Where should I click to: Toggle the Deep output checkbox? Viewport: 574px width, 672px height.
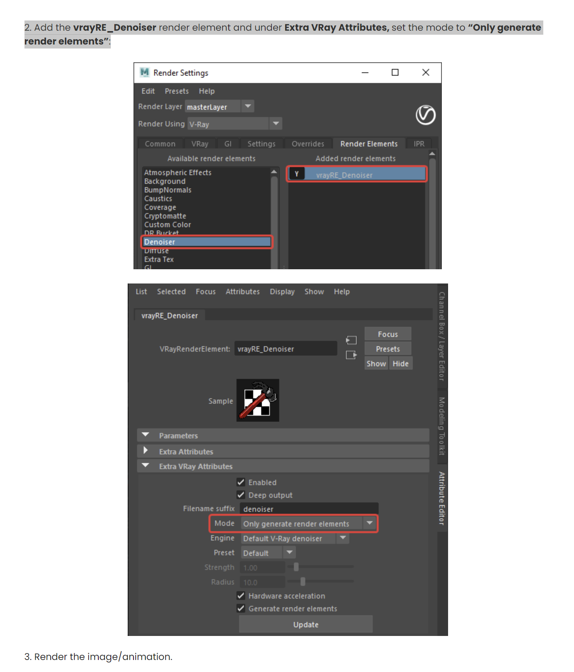click(241, 495)
